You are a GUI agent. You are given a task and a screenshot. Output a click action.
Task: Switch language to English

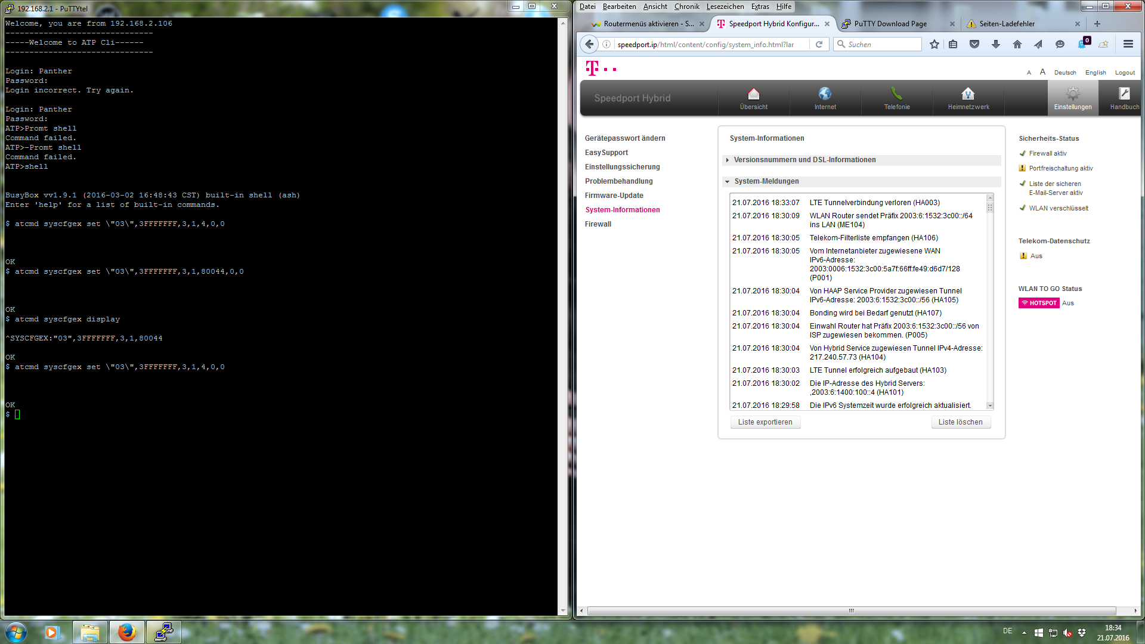tap(1096, 73)
